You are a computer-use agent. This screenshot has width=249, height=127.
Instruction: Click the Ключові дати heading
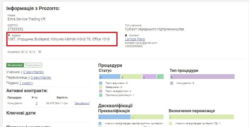[x=21, y=113]
